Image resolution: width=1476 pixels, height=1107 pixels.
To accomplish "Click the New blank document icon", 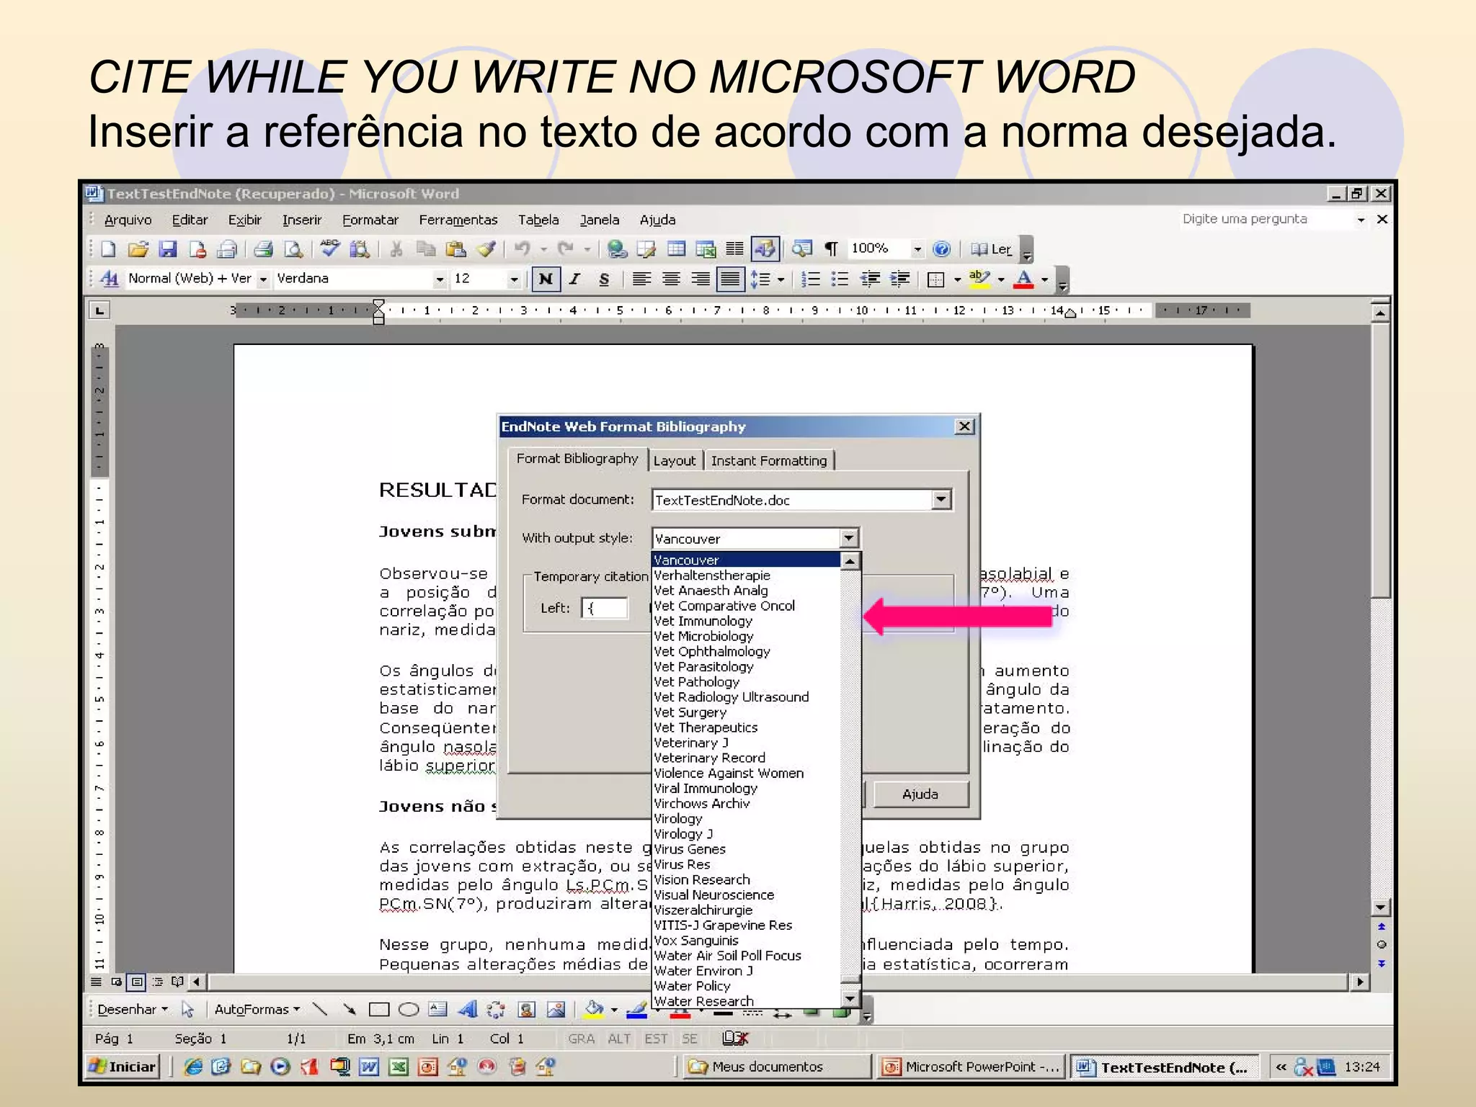I will point(109,249).
